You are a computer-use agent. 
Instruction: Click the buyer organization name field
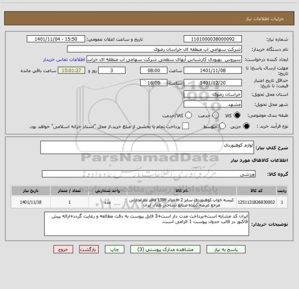[155, 49]
